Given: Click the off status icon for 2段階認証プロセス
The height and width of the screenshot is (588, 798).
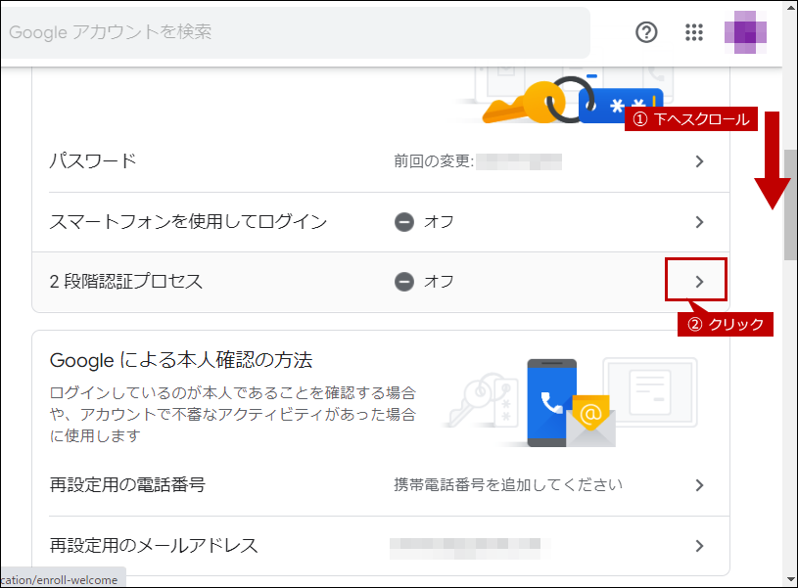Looking at the screenshot, I should 404,282.
